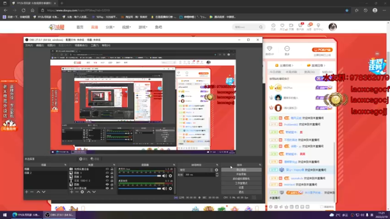Viewport: 390px width, 219px height.
Task: Pop out the Audio Mixer dock panel
Action: [174, 165]
